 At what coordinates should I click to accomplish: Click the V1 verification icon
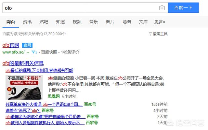[34, 52]
